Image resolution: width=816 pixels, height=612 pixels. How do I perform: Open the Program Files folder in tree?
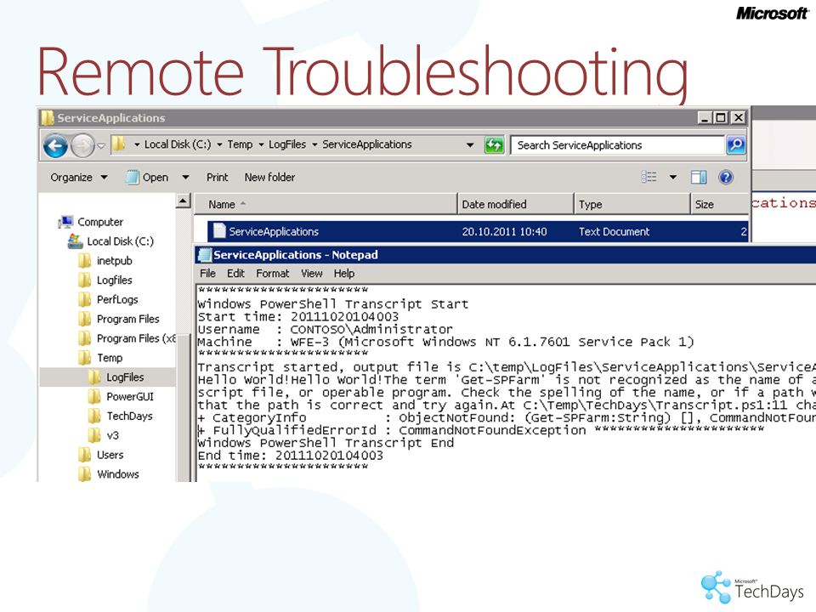click(x=119, y=319)
